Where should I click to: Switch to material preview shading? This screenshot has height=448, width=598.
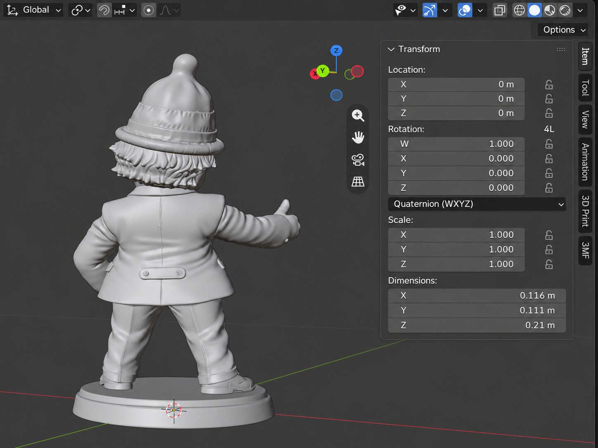(550, 10)
